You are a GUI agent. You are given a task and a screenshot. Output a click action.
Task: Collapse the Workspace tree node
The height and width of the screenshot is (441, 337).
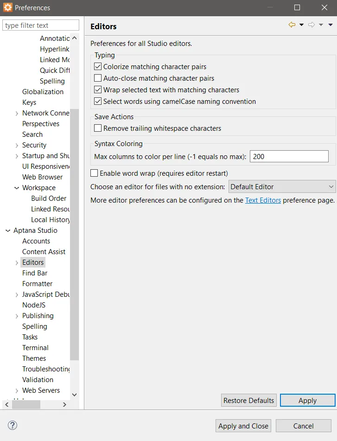17,188
